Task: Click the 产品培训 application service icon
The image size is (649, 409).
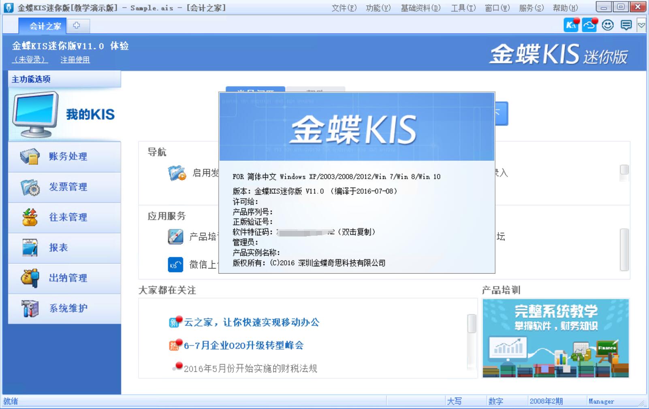Action: (175, 236)
